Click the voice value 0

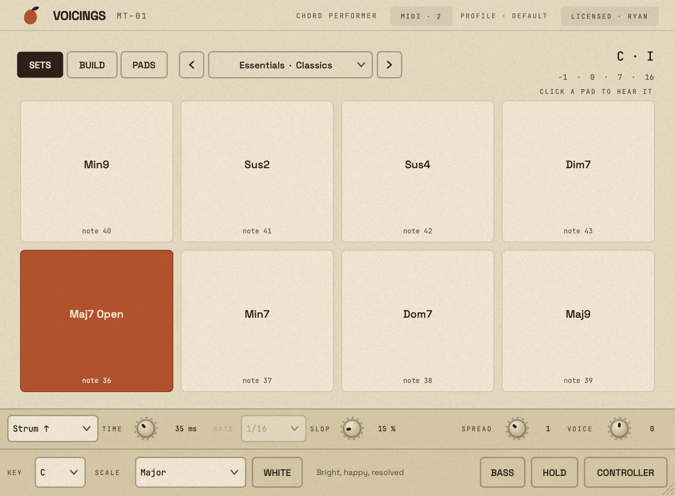point(652,429)
